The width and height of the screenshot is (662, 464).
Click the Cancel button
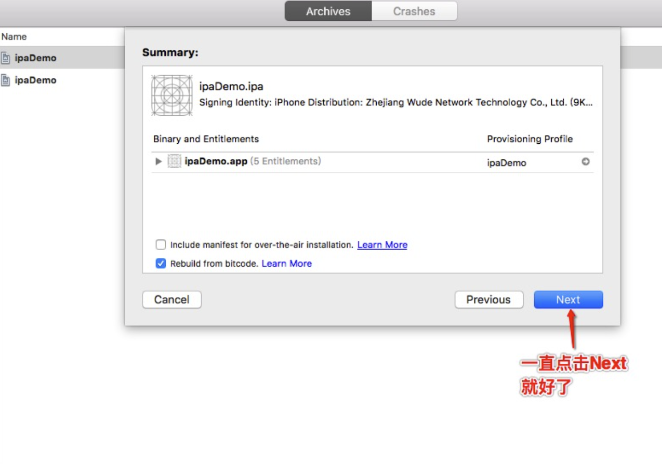(172, 299)
